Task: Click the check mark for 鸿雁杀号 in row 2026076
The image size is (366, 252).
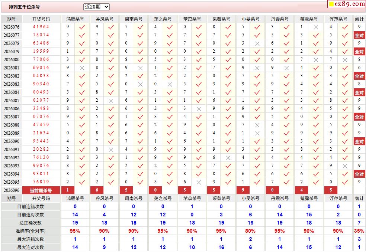Action: click(x=82, y=27)
